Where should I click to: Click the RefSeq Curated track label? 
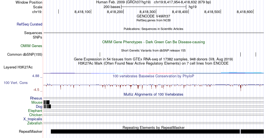click(x=29, y=24)
